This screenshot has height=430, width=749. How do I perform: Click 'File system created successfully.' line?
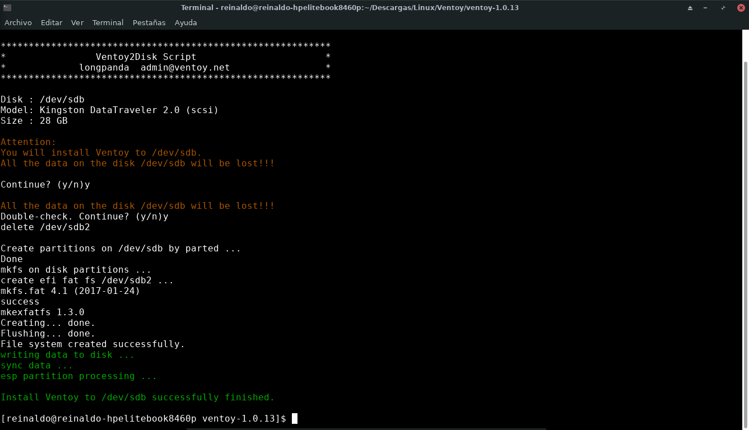[x=93, y=344]
